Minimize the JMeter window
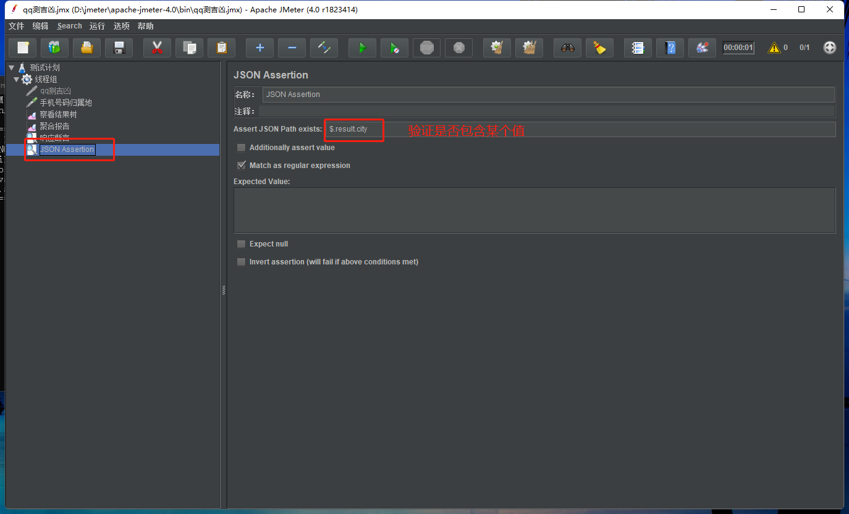Image resolution: width=849 pixels, height=514 pixels. click(774, 9)
